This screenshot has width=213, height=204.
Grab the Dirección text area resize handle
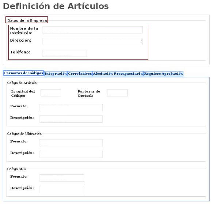(x=141, y=41)
